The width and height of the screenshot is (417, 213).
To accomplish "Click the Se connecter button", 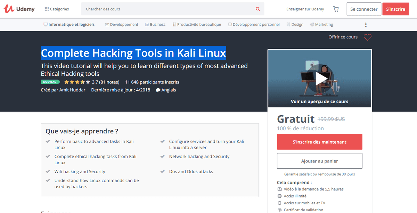I will (x=364, y=9).
